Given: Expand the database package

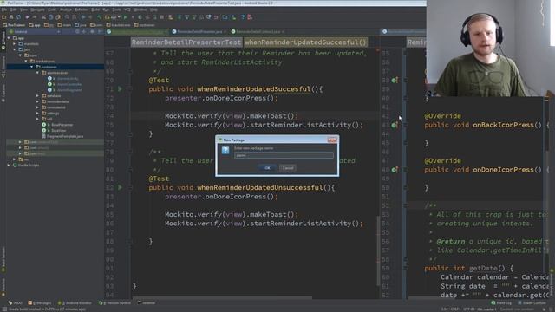Looking at the screenshot, I should pyautogui.click(x=37, y=96).
